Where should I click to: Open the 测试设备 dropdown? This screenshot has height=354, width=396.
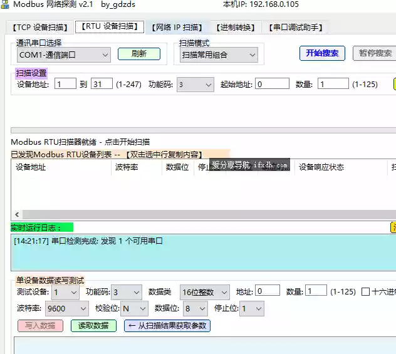(x=65, y=293)
